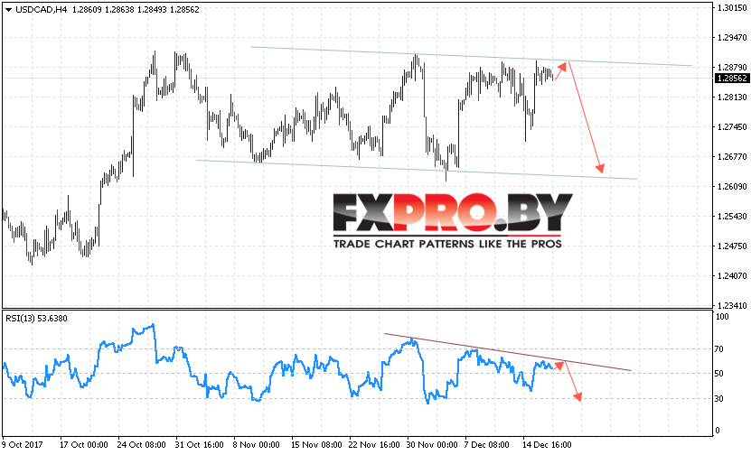Select the 1.30150 price axis label

[x=732, y=8]
